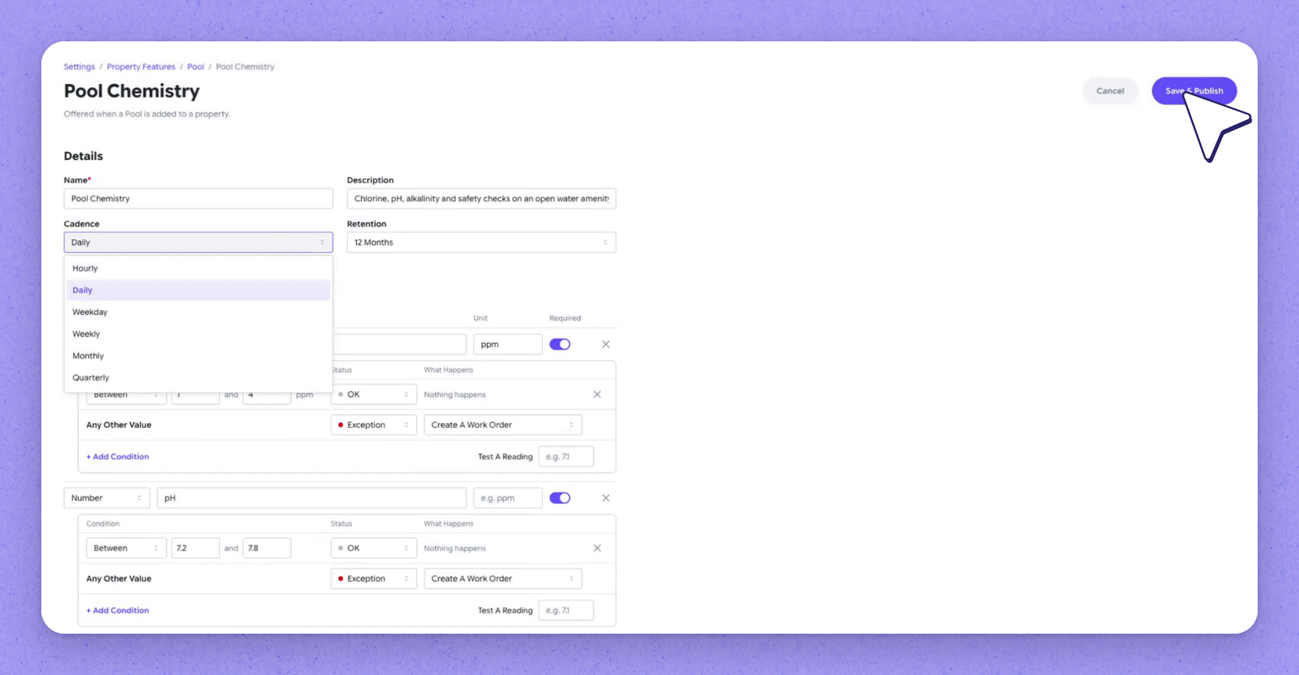
Task: Choose Weekday cadence option
Action: tap(198, 312)
